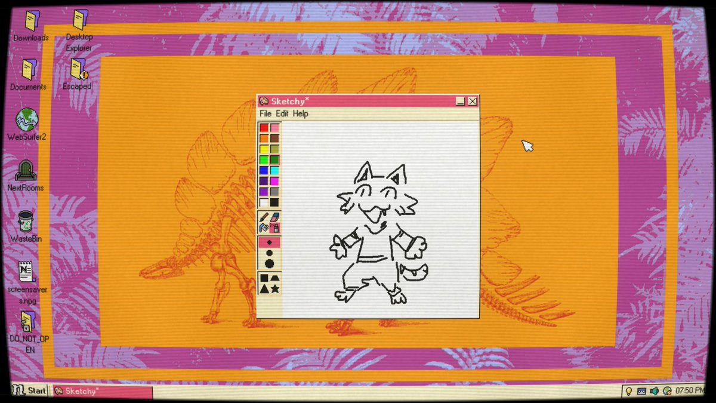Click the speaker volume tray icon
Image resolution: width=716 pixels, height=403 pixels.
655,391
